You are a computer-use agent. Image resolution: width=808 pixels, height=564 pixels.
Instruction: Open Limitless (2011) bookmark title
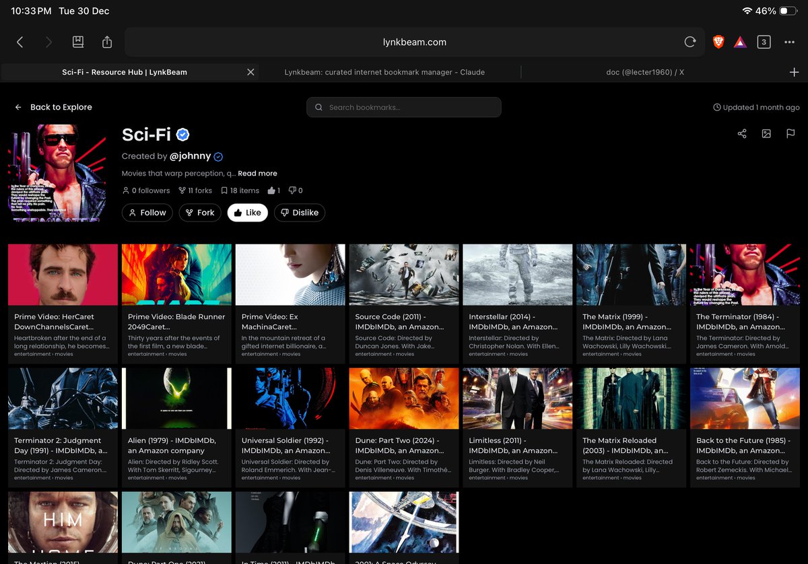tap(512, 445)
